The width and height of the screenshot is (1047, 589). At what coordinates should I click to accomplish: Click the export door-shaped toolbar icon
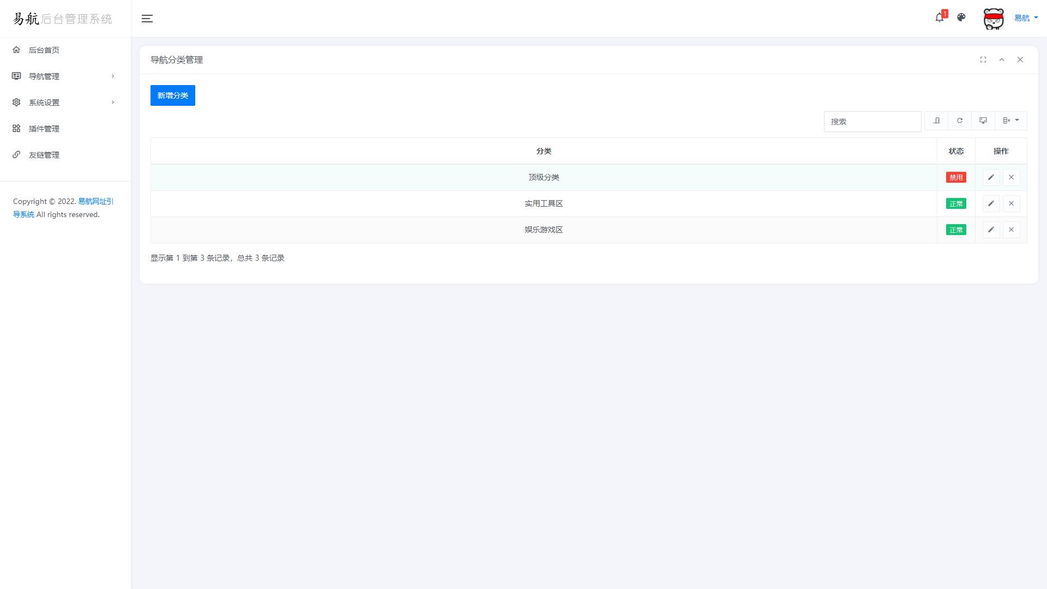(936, 121)
